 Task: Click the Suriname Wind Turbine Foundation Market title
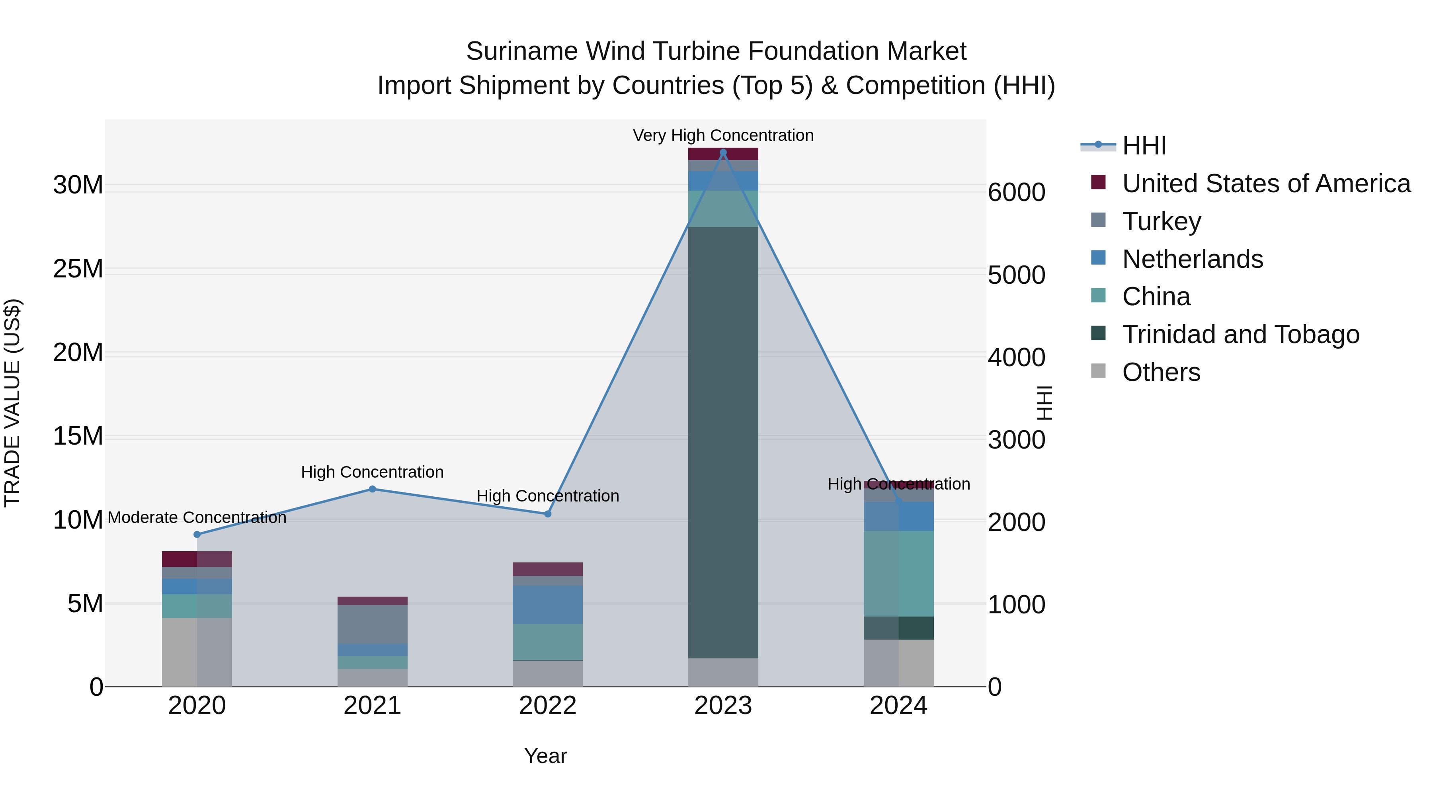(716, 51)
